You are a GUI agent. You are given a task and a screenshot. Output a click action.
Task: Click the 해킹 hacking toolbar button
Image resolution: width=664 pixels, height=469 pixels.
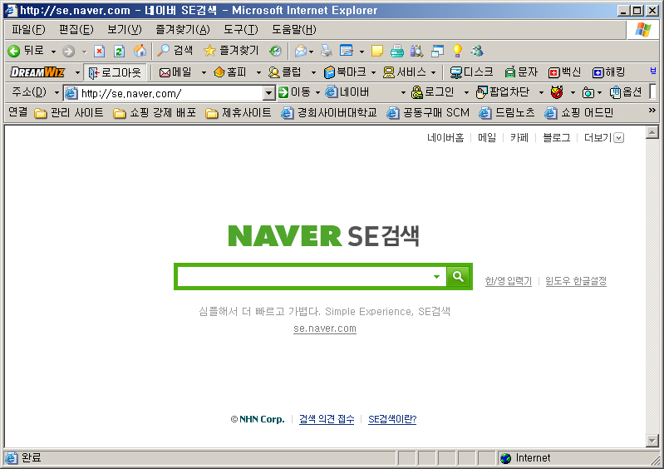point(608,72)
